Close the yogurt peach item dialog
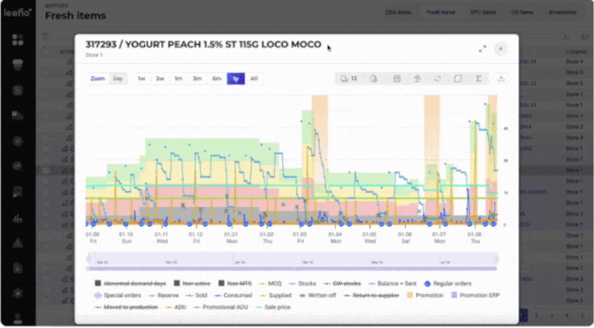Image resolution: width=594 pixels, height=328 pixels. pyautogui.click(x=500, y=49)
